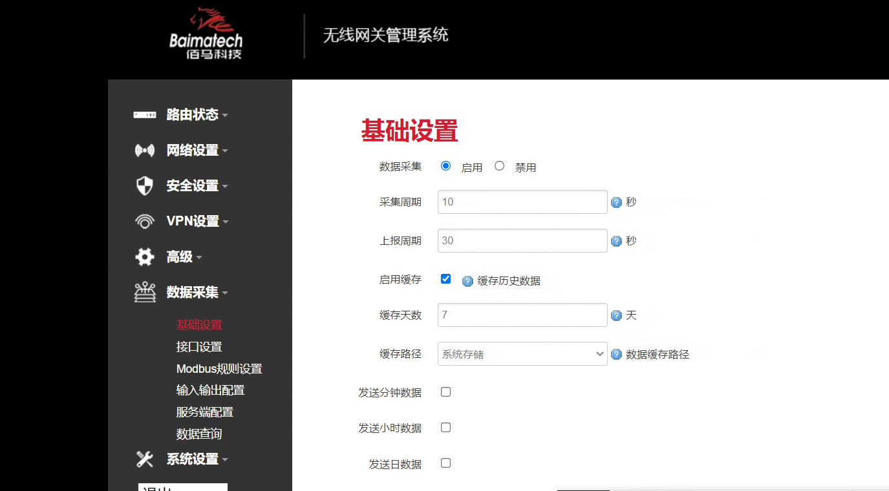Go to Modbus规则设置 page
This screenshot has height=491, width=889.
click(x=220, y=368)
